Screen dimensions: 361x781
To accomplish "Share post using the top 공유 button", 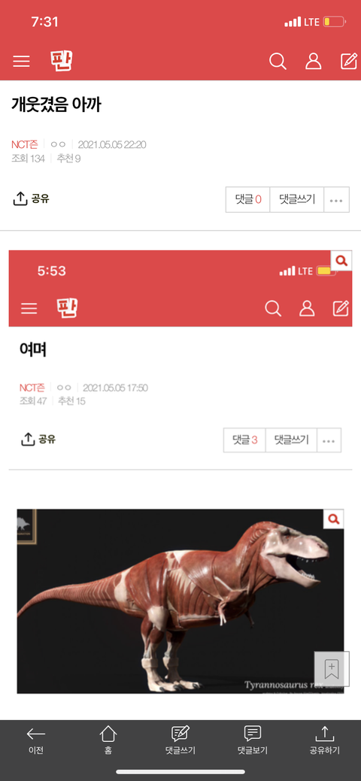I will point(31,198).
